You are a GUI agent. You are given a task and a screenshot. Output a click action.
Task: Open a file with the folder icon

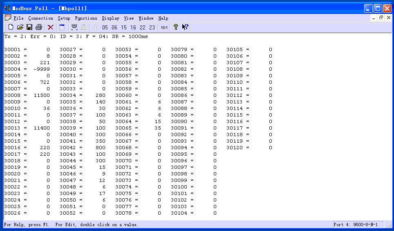point(20,27)
